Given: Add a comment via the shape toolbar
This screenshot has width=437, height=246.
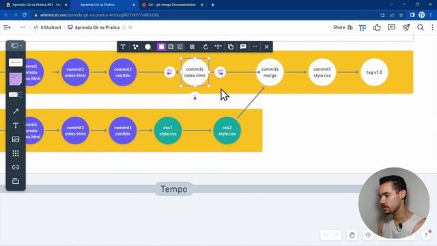Looking at the screenshot, I should (243, 47).
